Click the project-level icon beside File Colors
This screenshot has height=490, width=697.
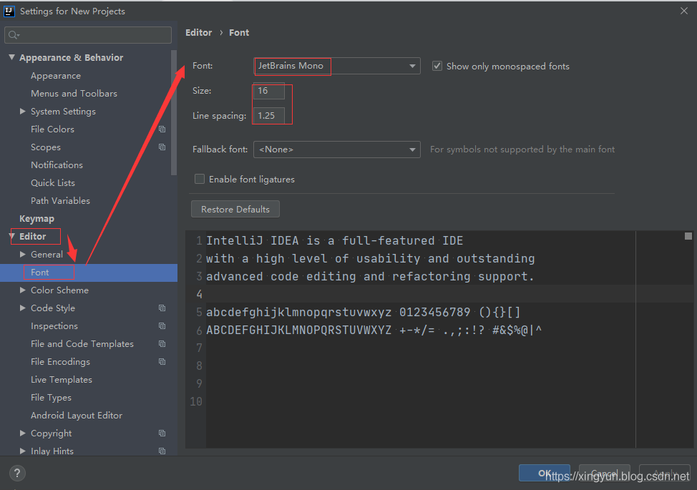pos(162,129)
